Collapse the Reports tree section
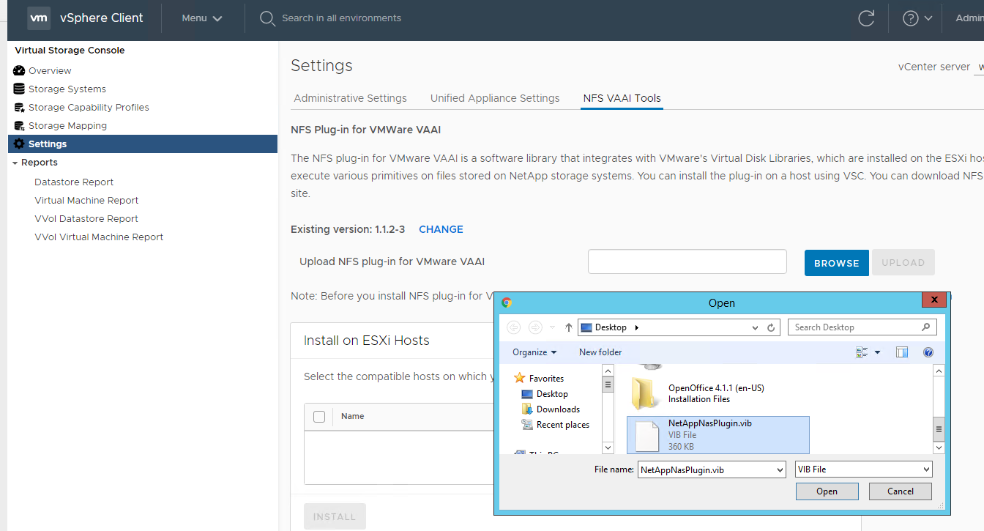This screenshot has height=531, width=984. click(15, 163)
